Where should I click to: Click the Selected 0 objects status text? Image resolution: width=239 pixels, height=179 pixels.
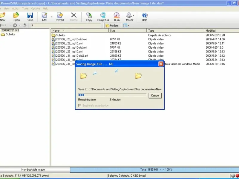(x=127, y=176)
